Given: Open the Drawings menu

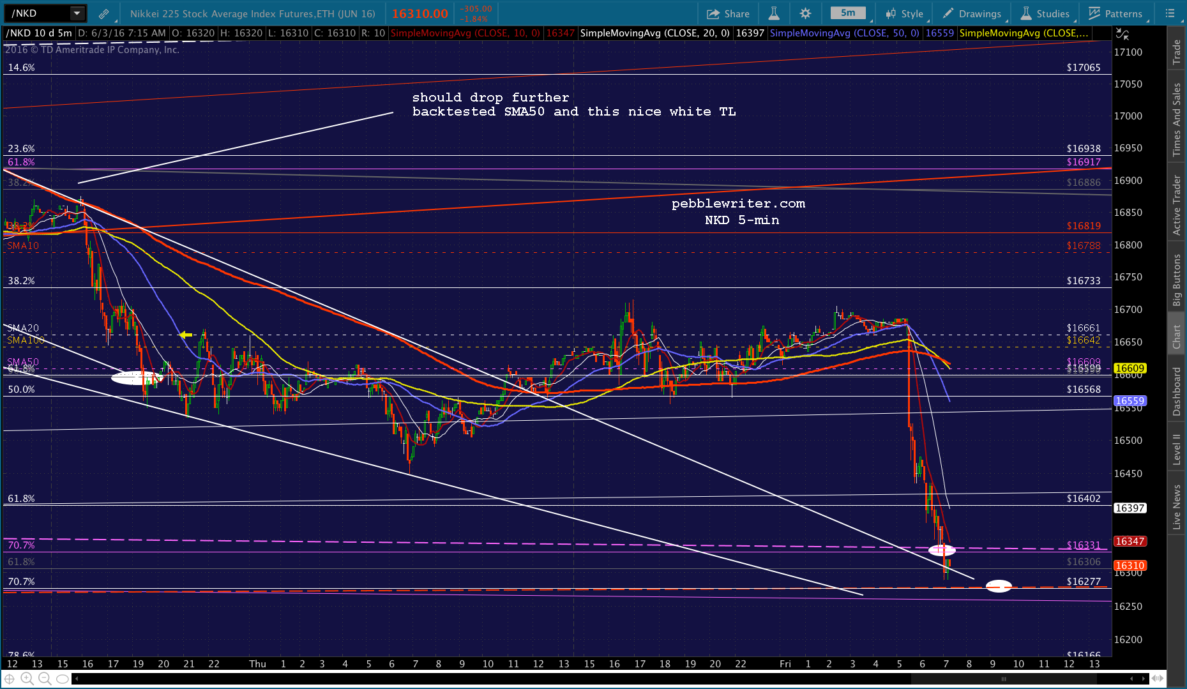Looking at the screenshot, I should pos(972,13).
